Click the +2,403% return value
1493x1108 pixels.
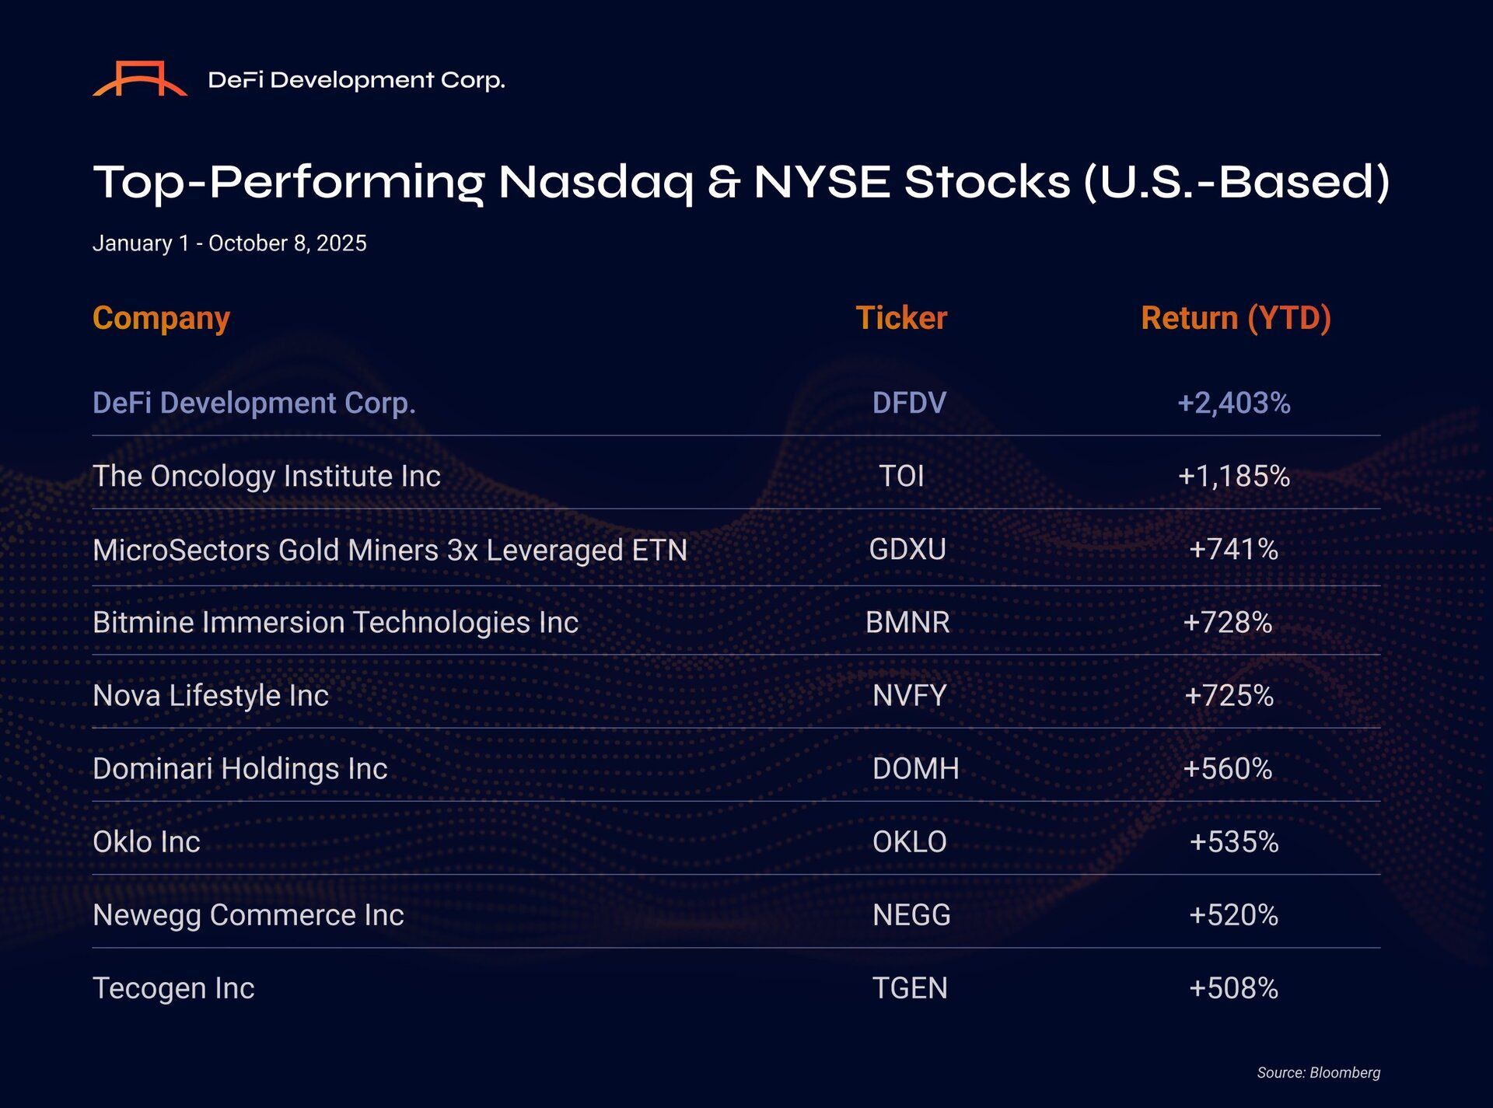1233,403
